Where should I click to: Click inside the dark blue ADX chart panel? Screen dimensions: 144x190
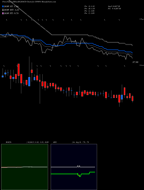pyautogui.click(x=74, y=167)
